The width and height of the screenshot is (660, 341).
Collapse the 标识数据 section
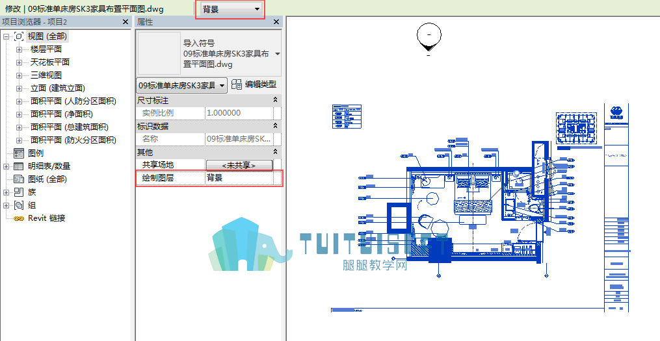click(275, 126)
